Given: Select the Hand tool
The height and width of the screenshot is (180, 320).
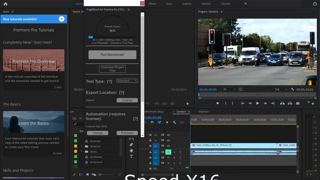Looking at the screenshot, I should [x=131, y=150].
